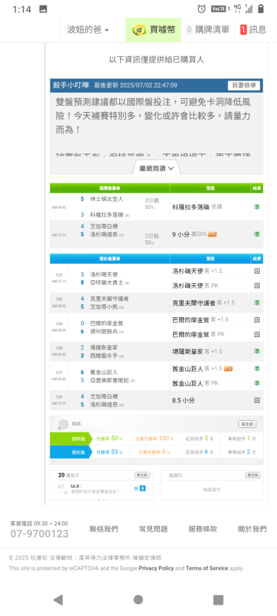Image resolution: width=277 pixels, height=616 pixels.
Task: Tap the Android back triangle button
Action: click(58, 599)
